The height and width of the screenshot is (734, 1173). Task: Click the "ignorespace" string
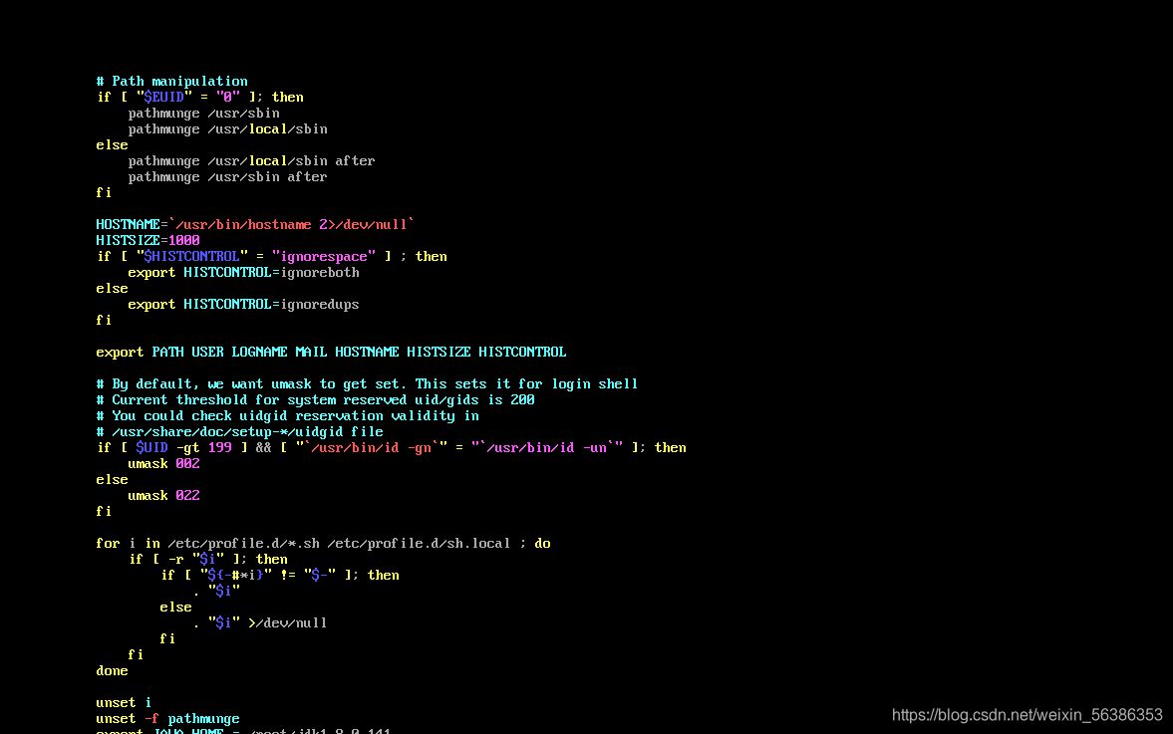[324, 256]
